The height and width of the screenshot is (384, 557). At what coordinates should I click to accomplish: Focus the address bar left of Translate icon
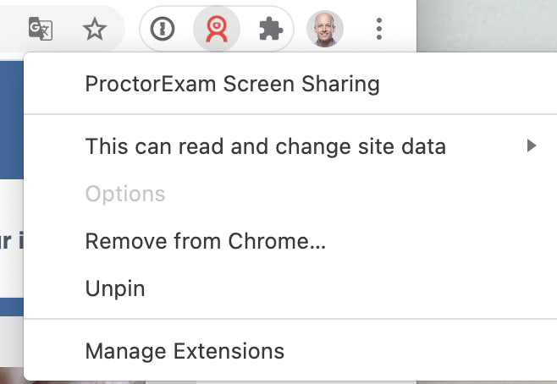tap(11, 29)
